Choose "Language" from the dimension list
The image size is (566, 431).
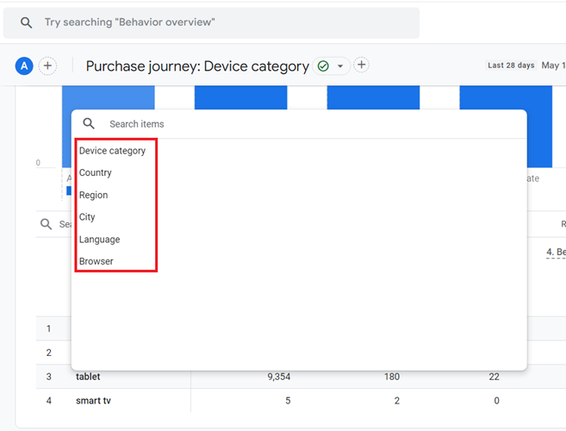pos(99,240)
